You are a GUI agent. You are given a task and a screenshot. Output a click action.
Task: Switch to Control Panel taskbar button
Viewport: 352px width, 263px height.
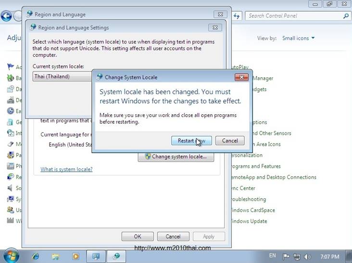(x=96, y=256)
